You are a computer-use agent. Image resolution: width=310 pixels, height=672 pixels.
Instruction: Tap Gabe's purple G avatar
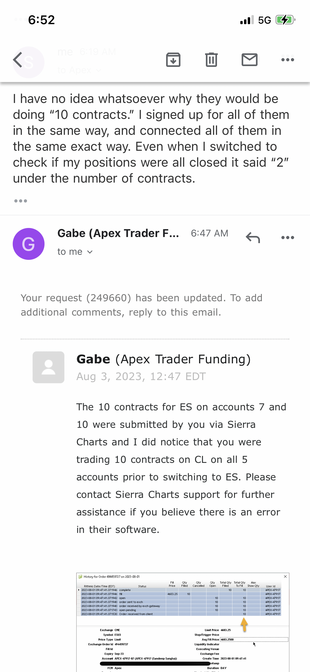29,244
